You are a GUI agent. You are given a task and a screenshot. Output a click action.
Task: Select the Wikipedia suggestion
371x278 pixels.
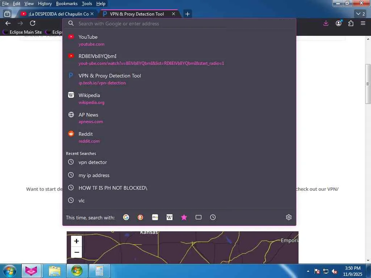click(179, 98)
